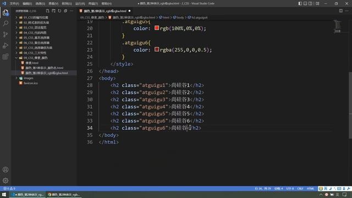Open the notification center in the system tray

click(345, 195)
